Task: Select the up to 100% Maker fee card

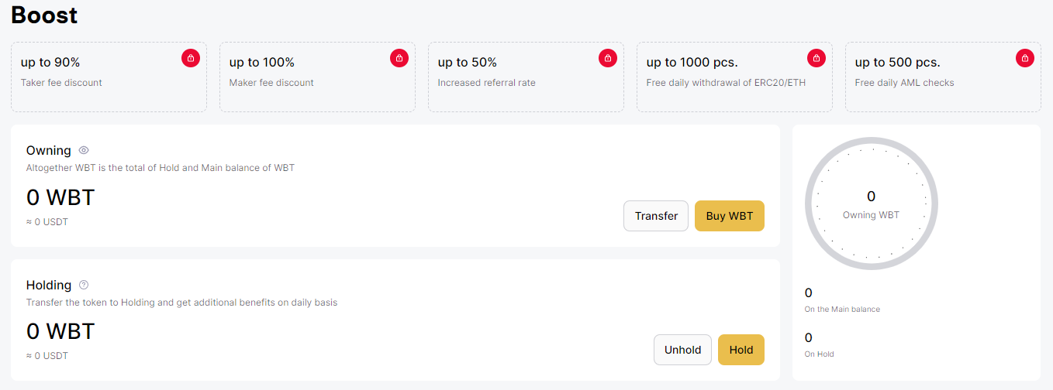Action: (317, 77)
